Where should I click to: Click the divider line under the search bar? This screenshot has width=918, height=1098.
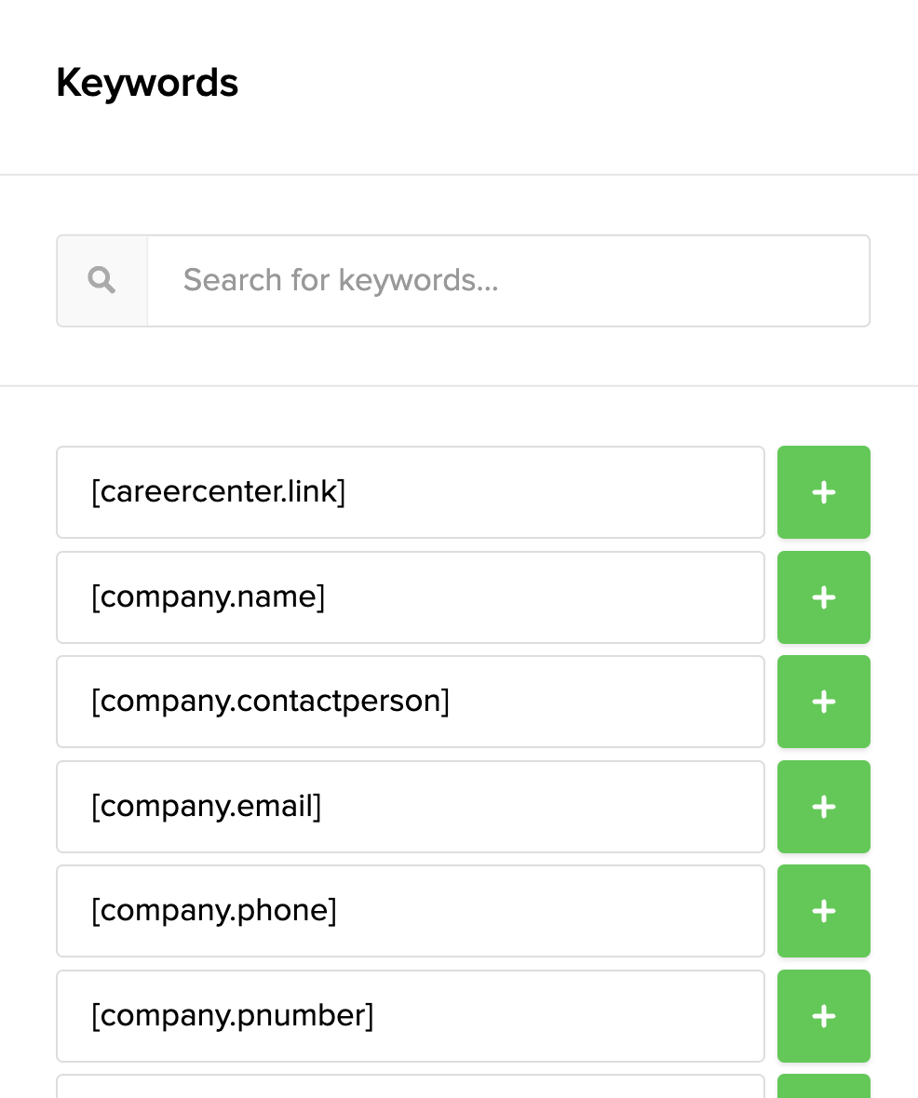(x=459, y=385)
